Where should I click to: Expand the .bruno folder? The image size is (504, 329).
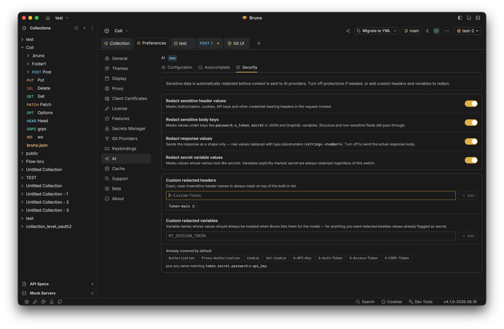point(28,56)
